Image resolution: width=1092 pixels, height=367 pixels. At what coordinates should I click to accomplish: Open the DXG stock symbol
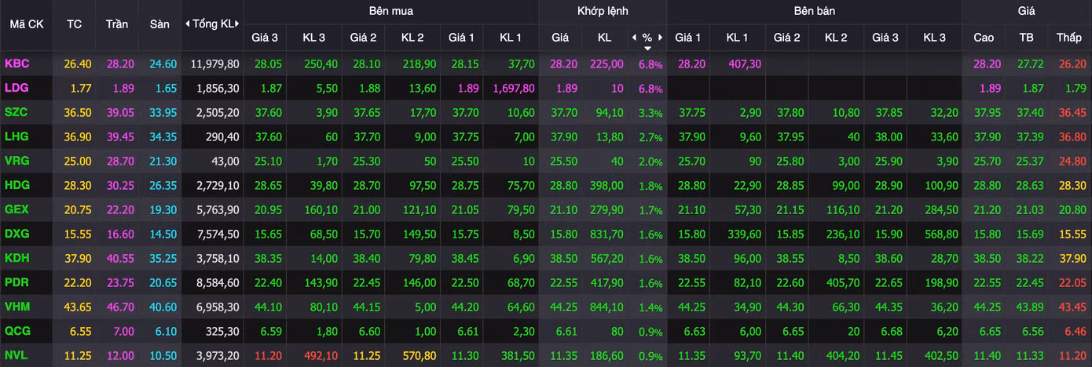coord(16,234)
